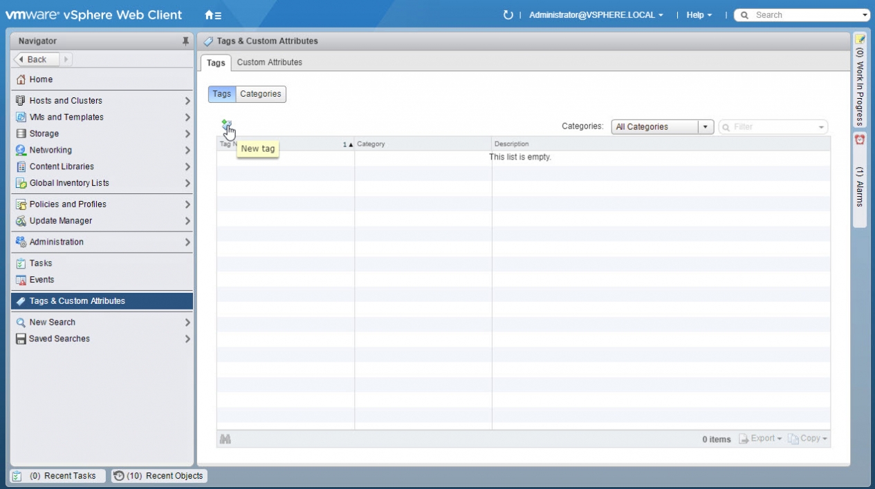Expand the Hosts and Clusters arrow

(x=187, y=101)
